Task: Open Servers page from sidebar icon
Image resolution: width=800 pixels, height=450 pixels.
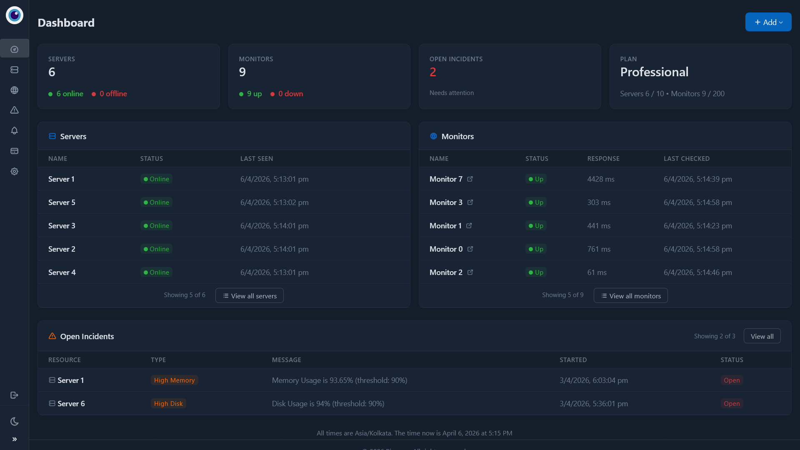Action: (x=14, y=70)
